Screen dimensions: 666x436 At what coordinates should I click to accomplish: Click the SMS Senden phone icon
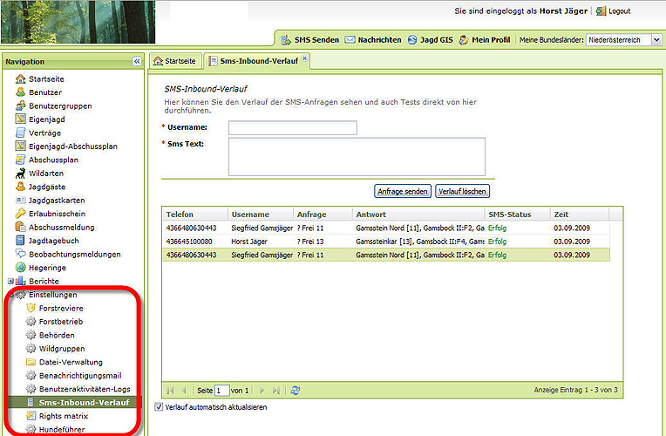coord(286,40)
